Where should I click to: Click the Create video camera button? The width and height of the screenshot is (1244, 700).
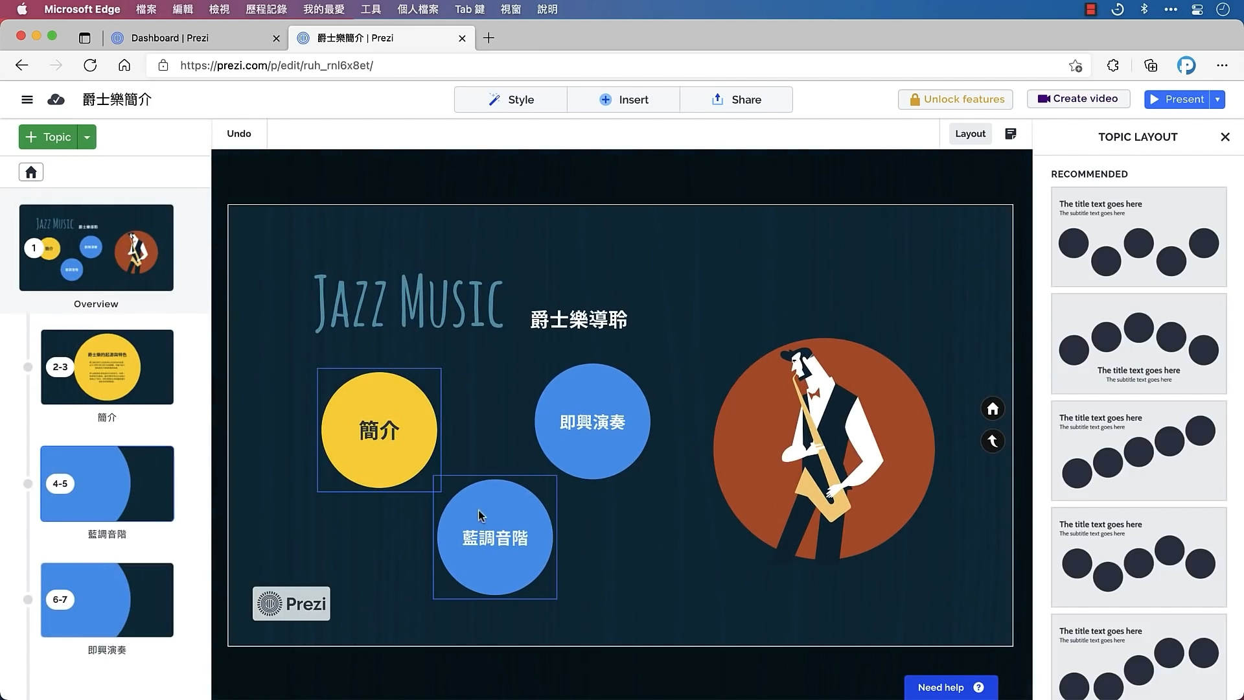(x=1077, y=99)
